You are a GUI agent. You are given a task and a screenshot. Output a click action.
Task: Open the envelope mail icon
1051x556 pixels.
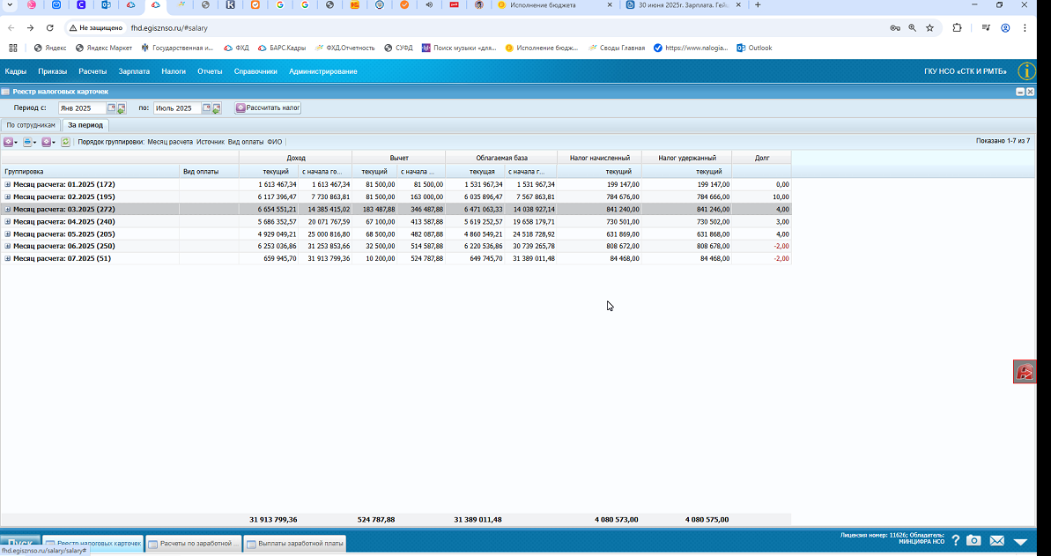[x=996, y=540]
